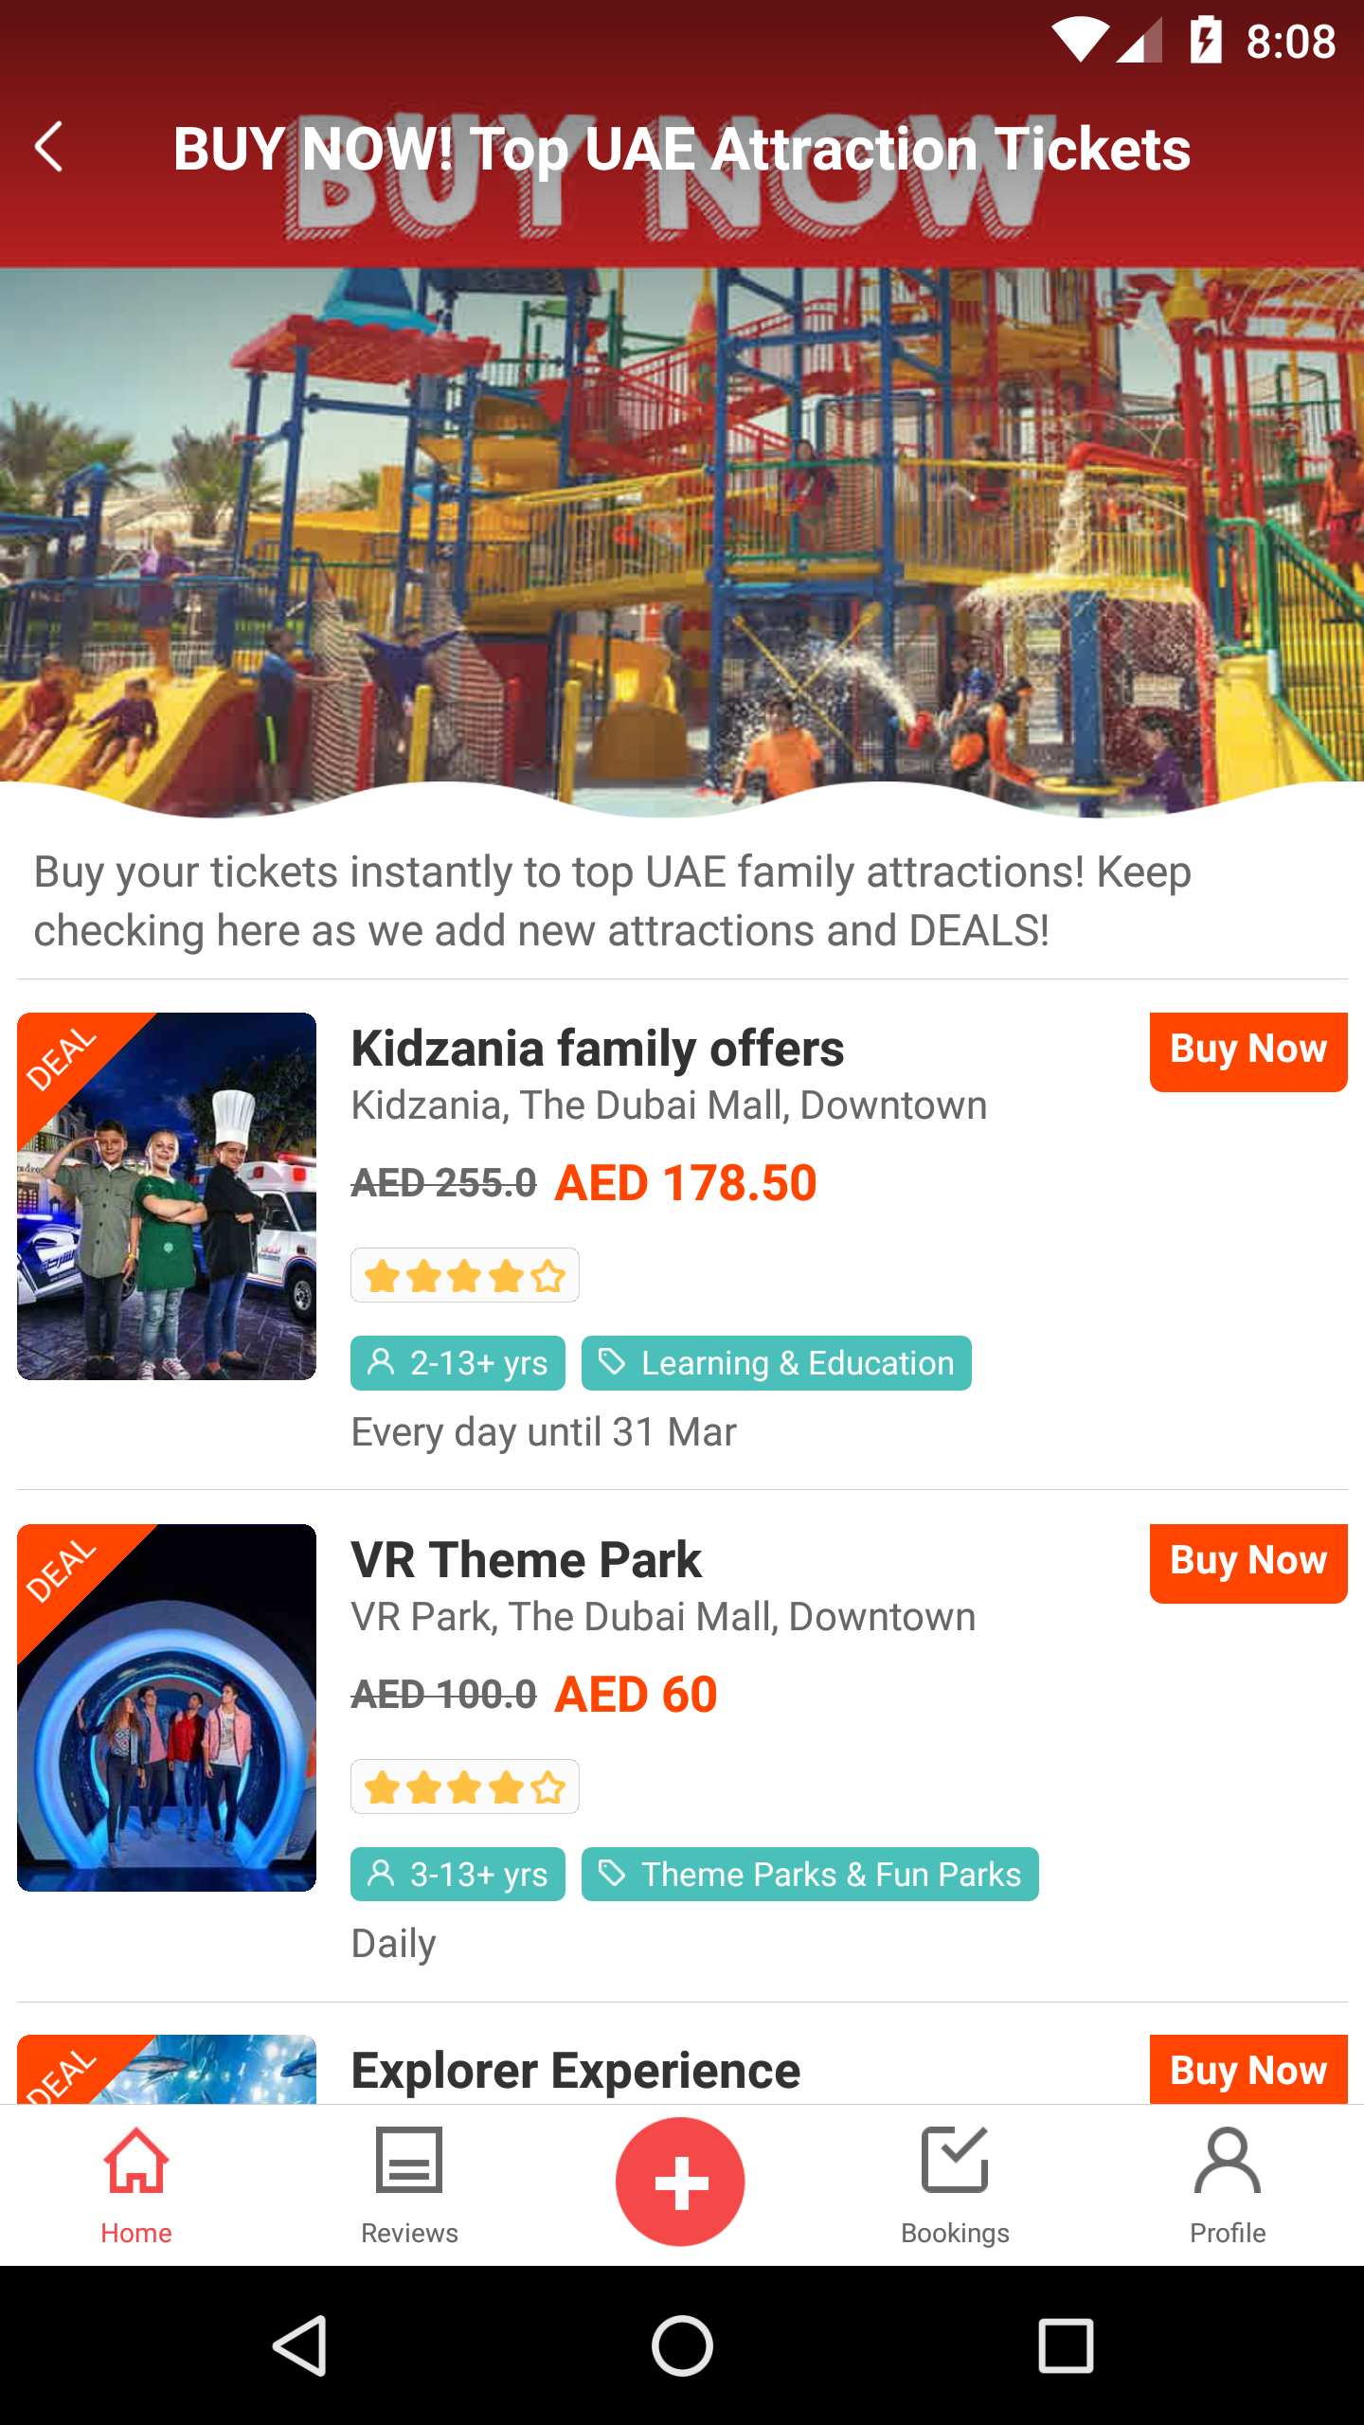Buy Now for Explorer Experience
1364x2425 pixels.
(1247, 2071)
